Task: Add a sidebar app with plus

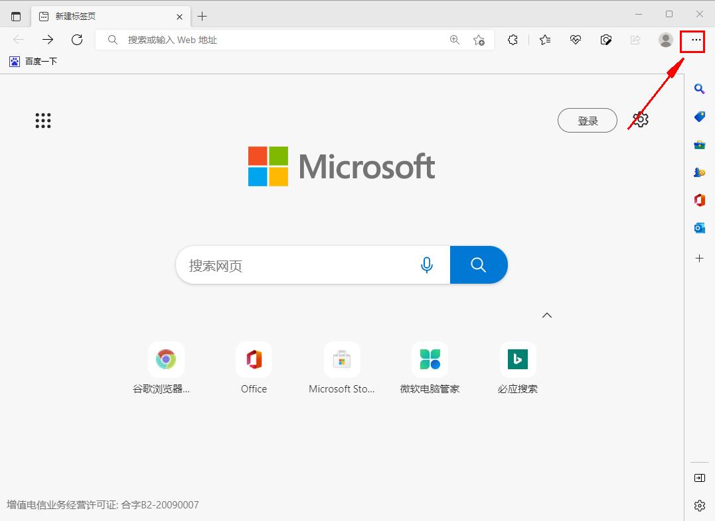Action: 700,259
